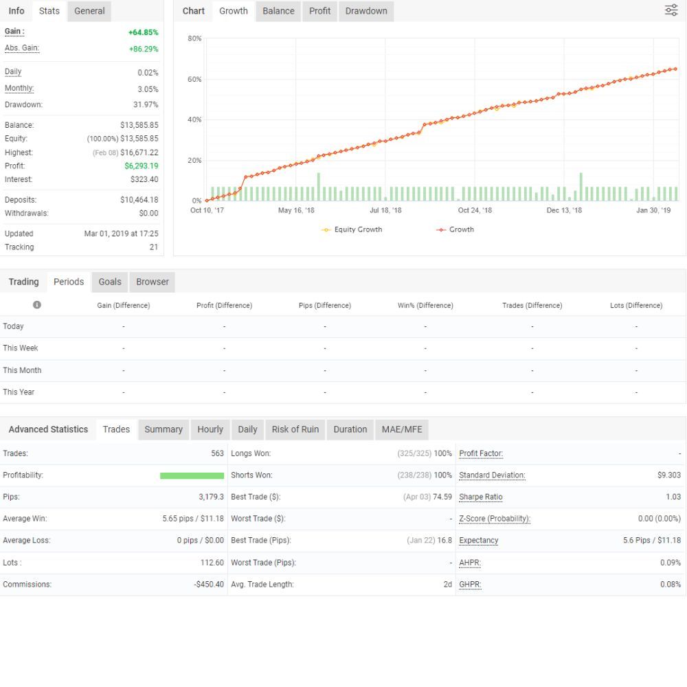Click the Profit value $6,293.19
Screen dimensions: 687x687
(x=142, y=166)
